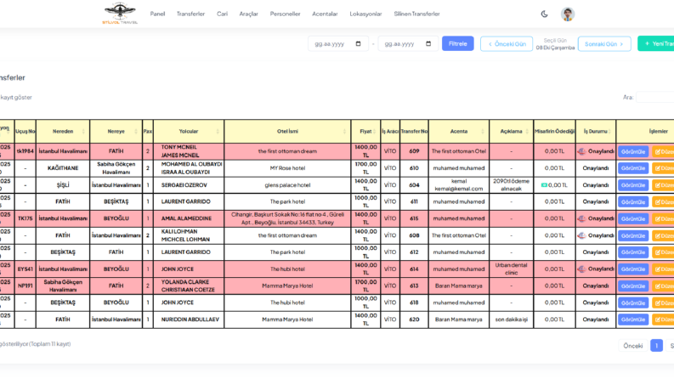
Task: Sort table by Nereden column
Action: pyautogui.click(x=63, y=132)
